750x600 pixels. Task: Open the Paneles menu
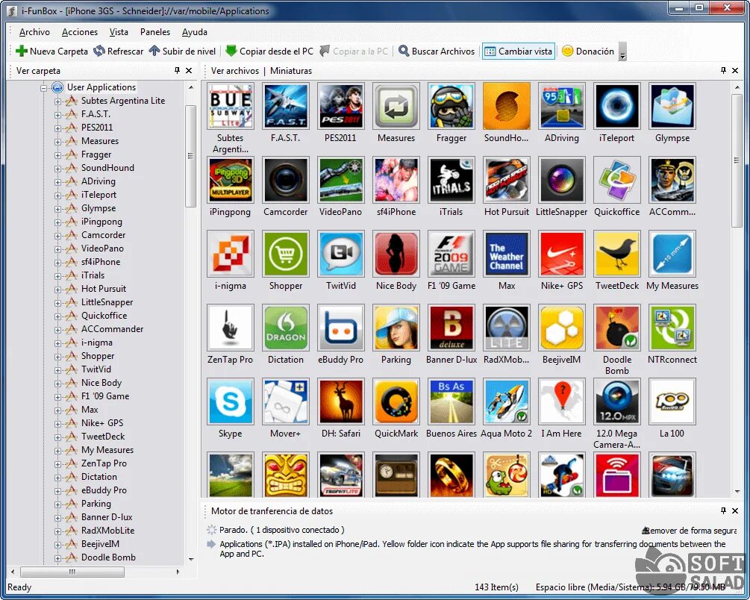pyautogui.click(x=155, y=32)
